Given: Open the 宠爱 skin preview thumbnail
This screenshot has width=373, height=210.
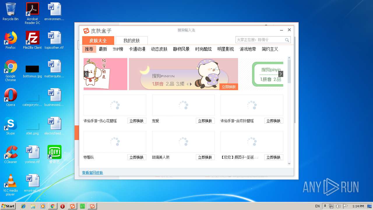Looking at the screenshot, I should pos(183,105).
